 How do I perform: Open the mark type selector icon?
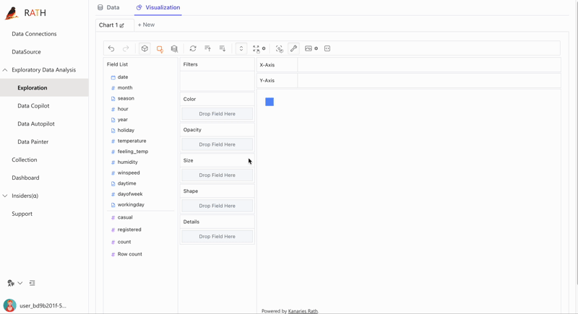coord(160,48)
